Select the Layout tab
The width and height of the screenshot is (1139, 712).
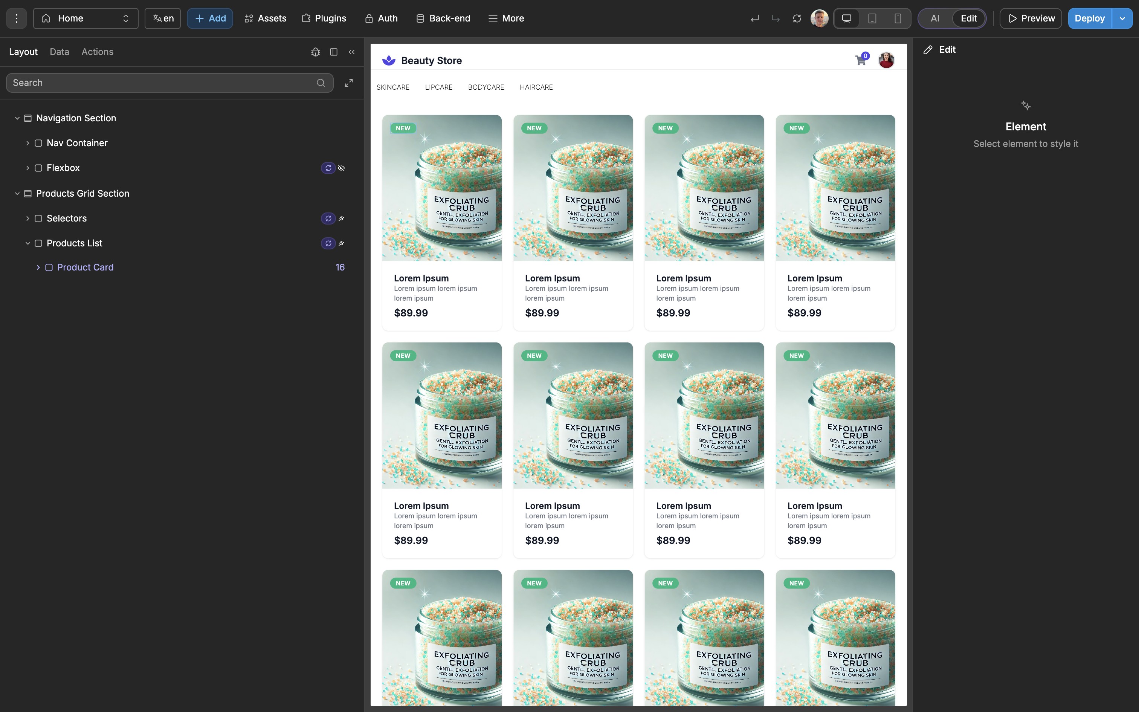(x=23, y=52)
